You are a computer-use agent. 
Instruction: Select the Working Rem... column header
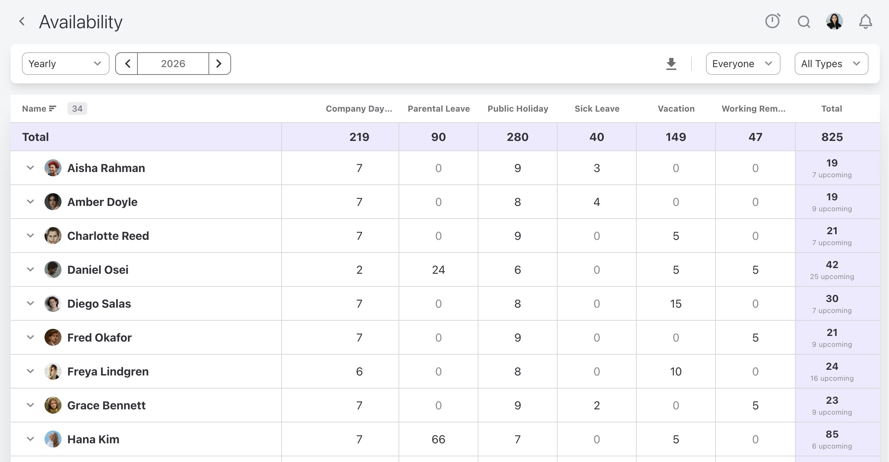(753, 109)
